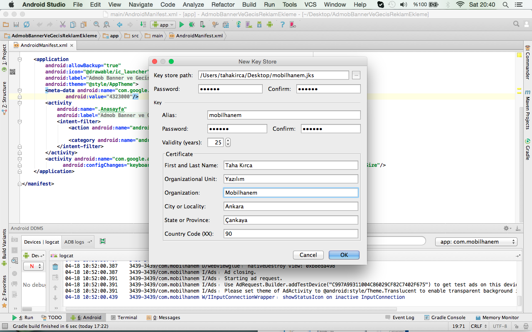Open the UTF-8 encoding dropdown
The image size is (532, 332).
tap(500, 326)
